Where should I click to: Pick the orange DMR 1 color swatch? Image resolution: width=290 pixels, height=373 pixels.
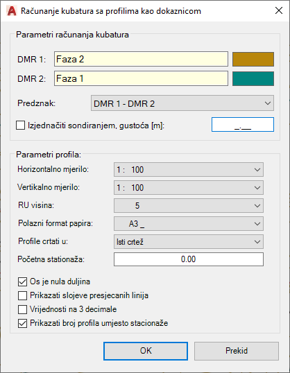253,59
